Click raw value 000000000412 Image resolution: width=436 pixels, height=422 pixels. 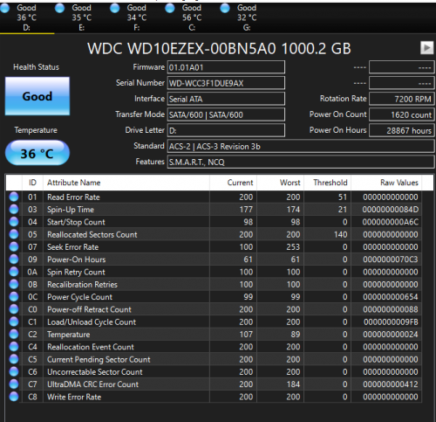391,384
